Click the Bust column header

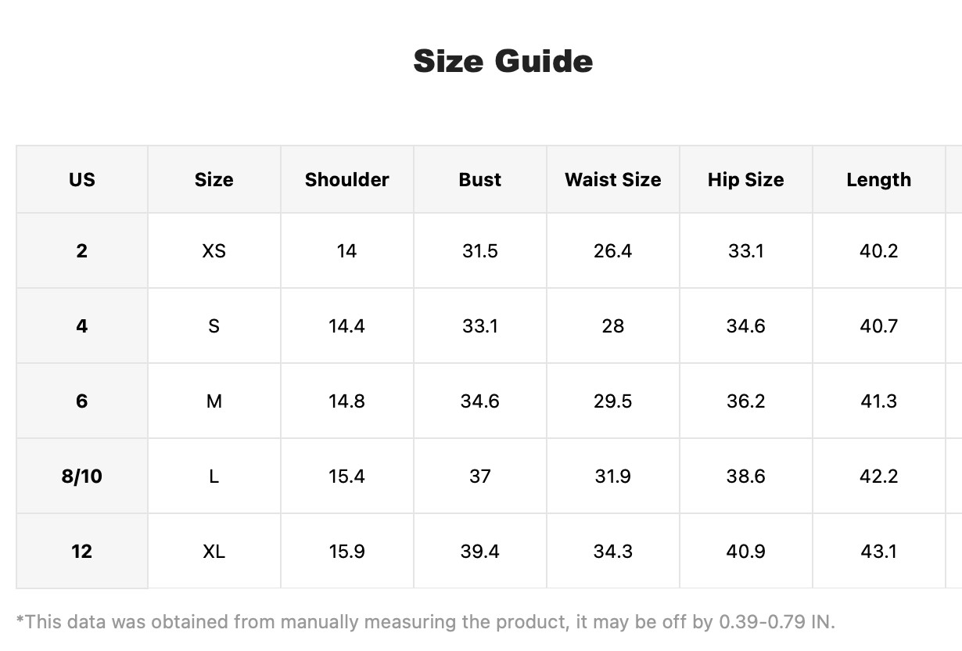coord(480,179)
